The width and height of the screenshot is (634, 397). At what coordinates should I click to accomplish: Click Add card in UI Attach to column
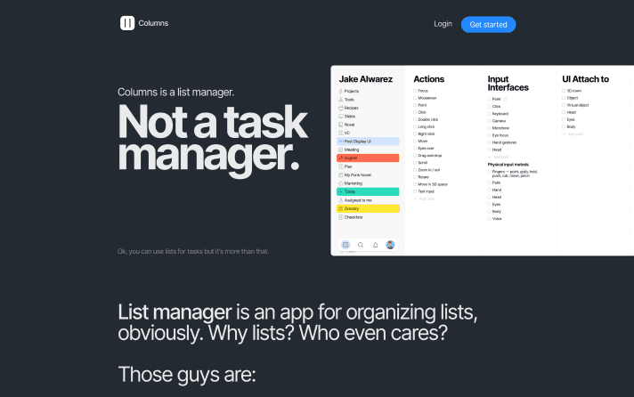pos(573,134)
